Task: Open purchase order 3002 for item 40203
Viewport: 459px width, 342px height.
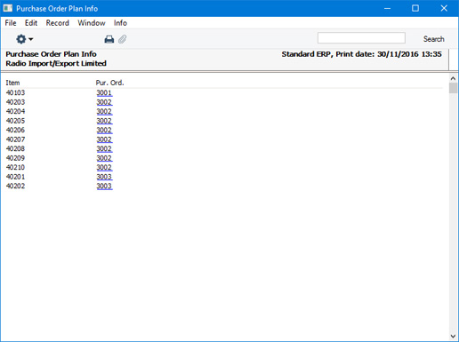Action: click(104, 102)
